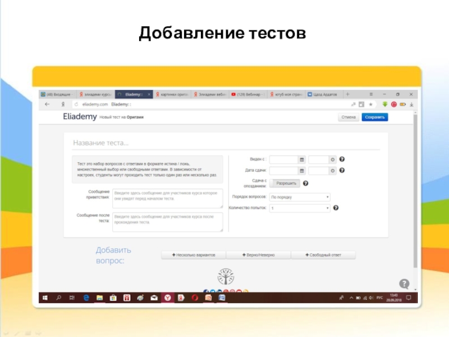Click 'Виден с' date input
The width and height of the screenshot is (449, 337).
pos(284,160)
